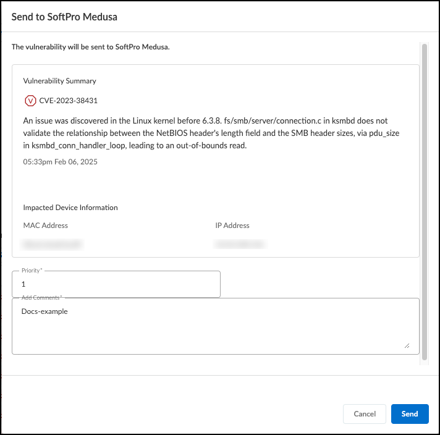Screen dimensions: 440x435
Task: Click the red vulnerability icon beside CVE-2023-38431
Action: [30, 100]
